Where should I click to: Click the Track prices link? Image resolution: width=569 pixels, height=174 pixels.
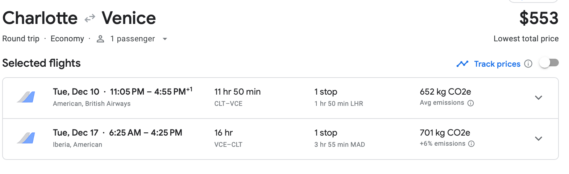click(497, 64)
